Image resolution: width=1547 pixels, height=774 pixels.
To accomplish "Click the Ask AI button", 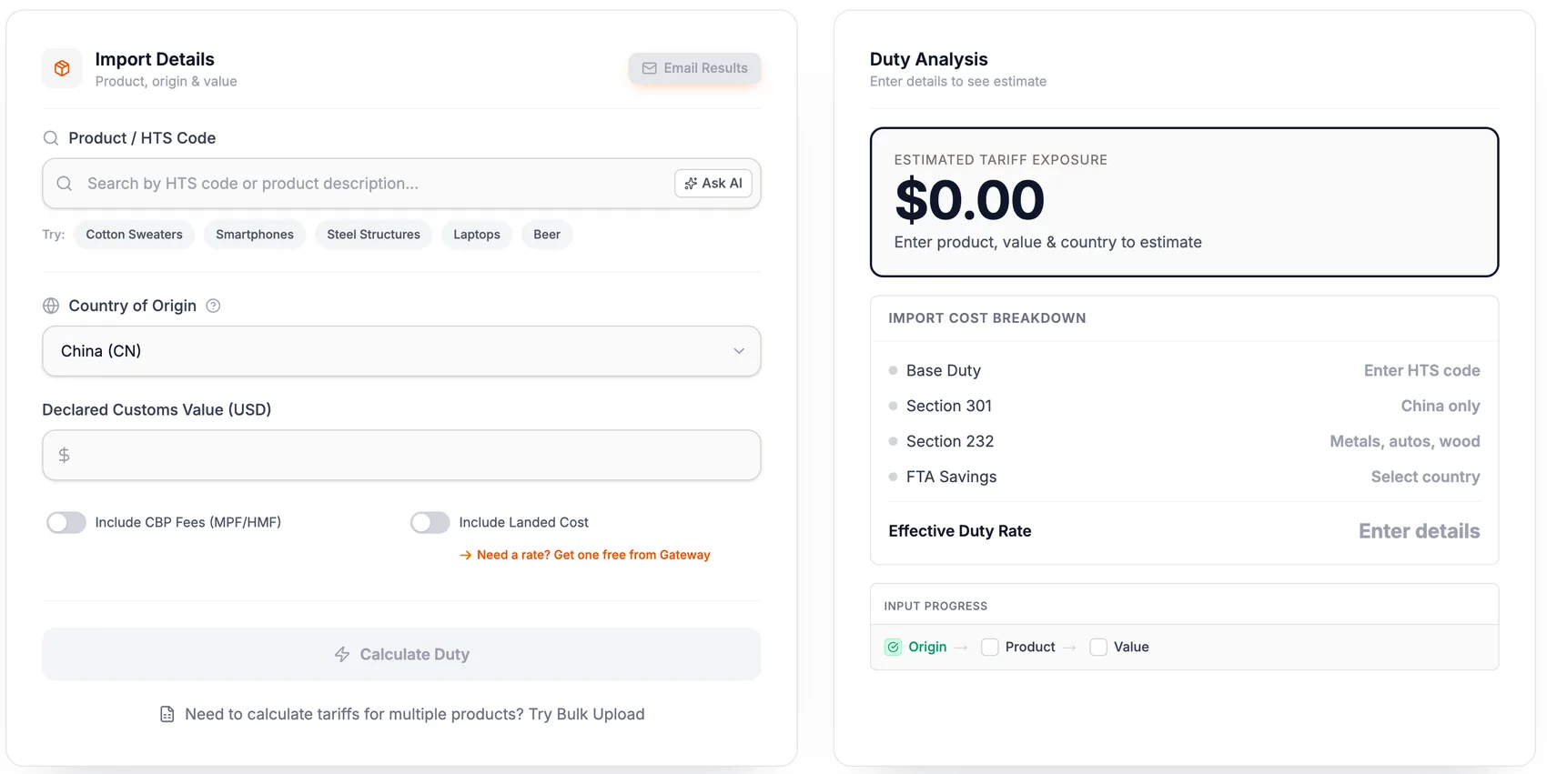I will click(x=713, y=184).
